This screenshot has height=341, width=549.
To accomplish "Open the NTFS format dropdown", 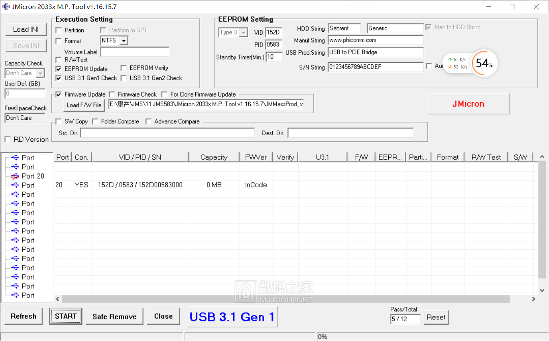I will [x=124, y=40].
